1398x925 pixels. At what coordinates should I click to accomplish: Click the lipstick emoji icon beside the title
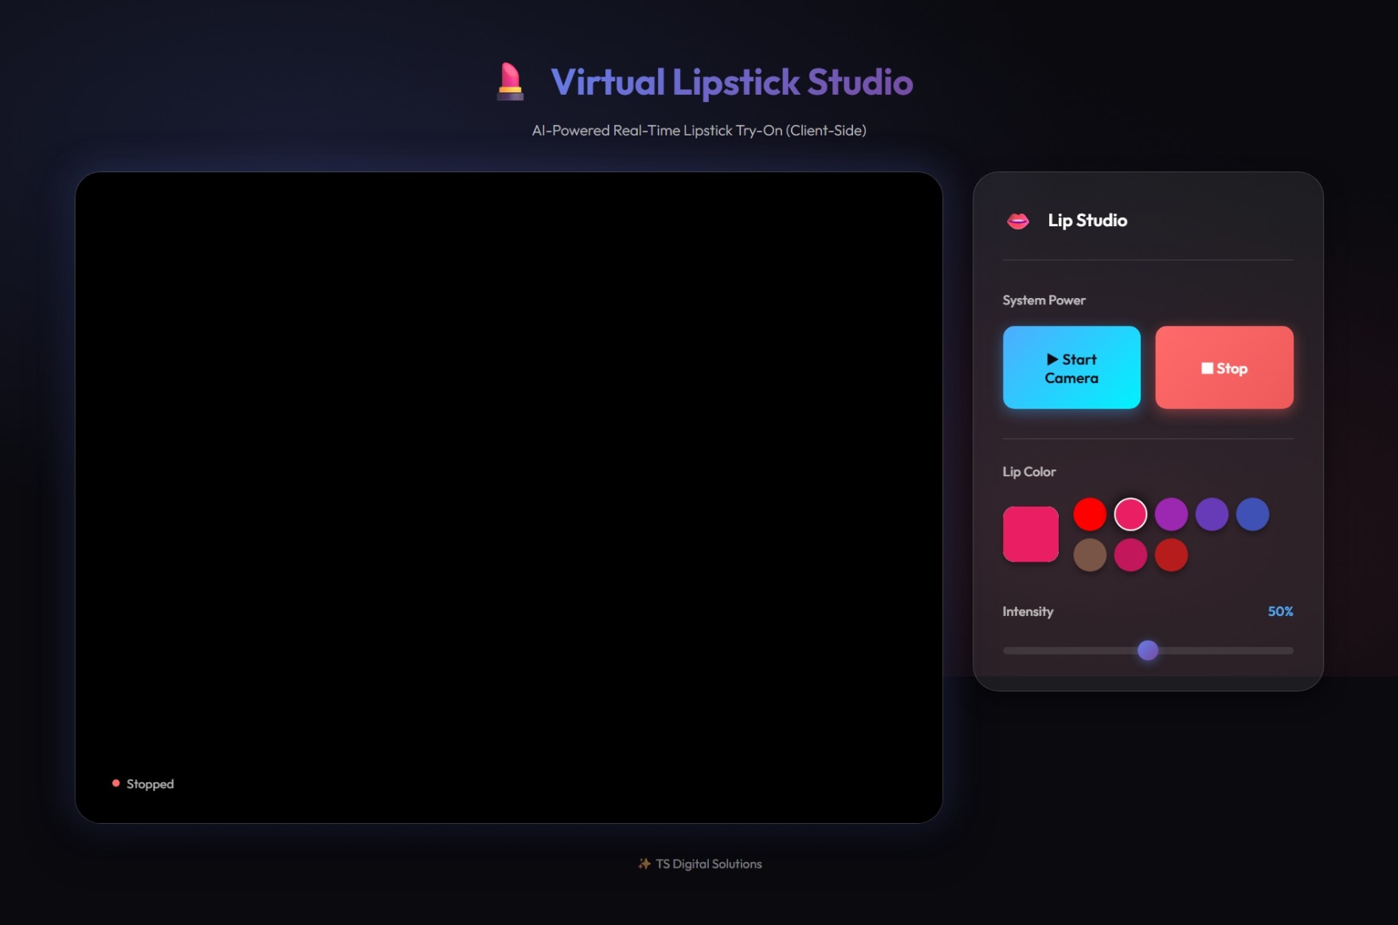510,82
